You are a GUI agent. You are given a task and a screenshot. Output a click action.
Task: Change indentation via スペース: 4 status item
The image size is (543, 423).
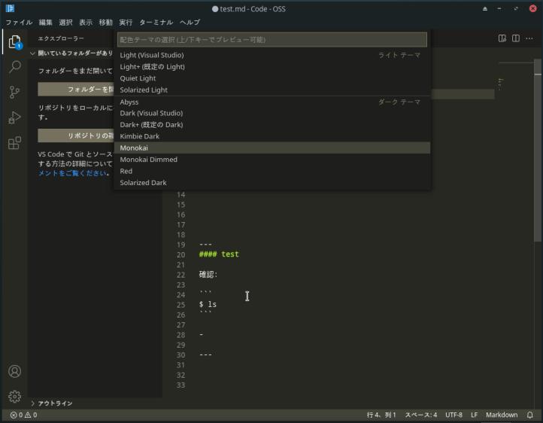420,415
